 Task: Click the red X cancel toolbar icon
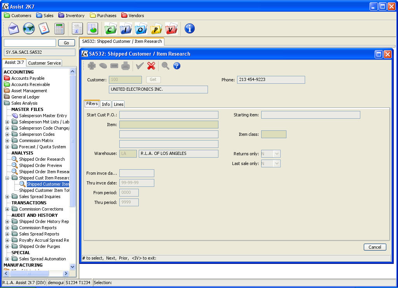[151, 66]
